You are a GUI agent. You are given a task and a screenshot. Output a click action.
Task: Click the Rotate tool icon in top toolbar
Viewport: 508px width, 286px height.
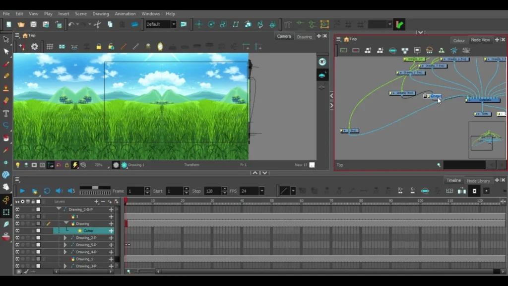click(211, 24)
